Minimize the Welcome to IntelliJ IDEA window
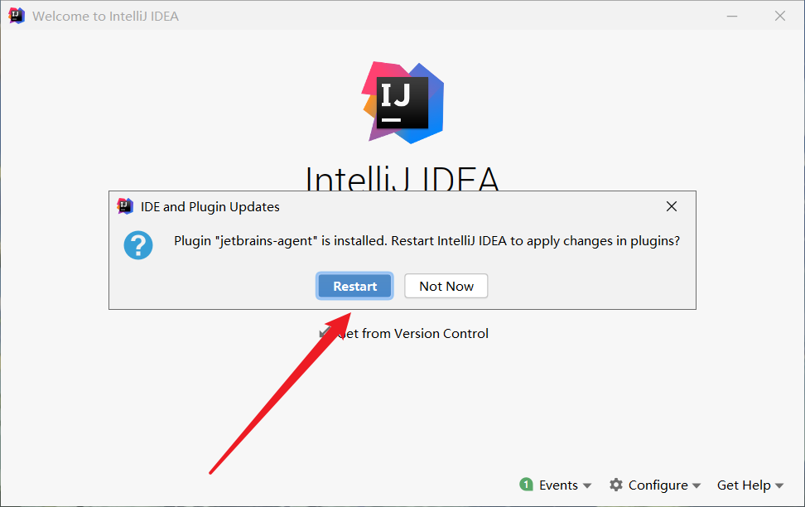 tap(732, 17)
